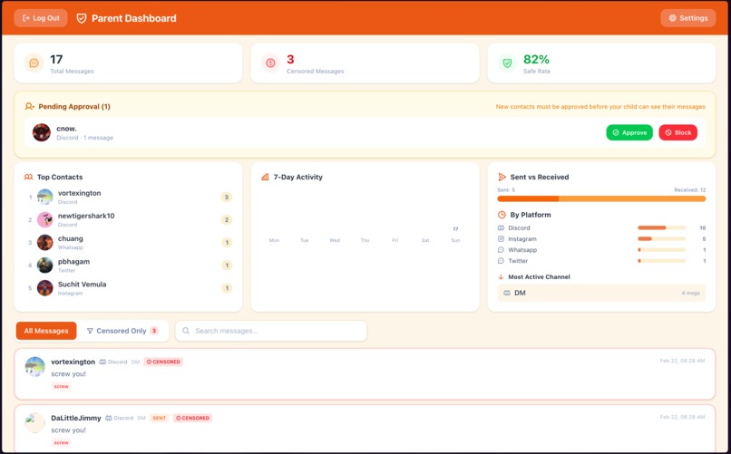
Task: Open the DM most active channel row
Action: [x=601, y=293]
